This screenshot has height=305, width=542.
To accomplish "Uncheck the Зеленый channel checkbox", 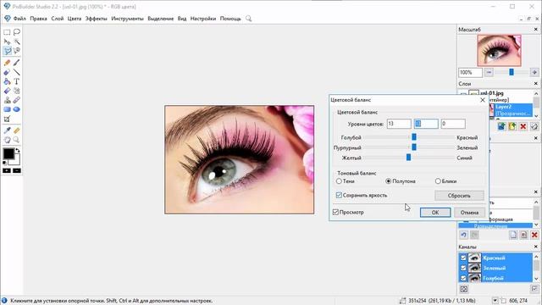I will (463, 268).
